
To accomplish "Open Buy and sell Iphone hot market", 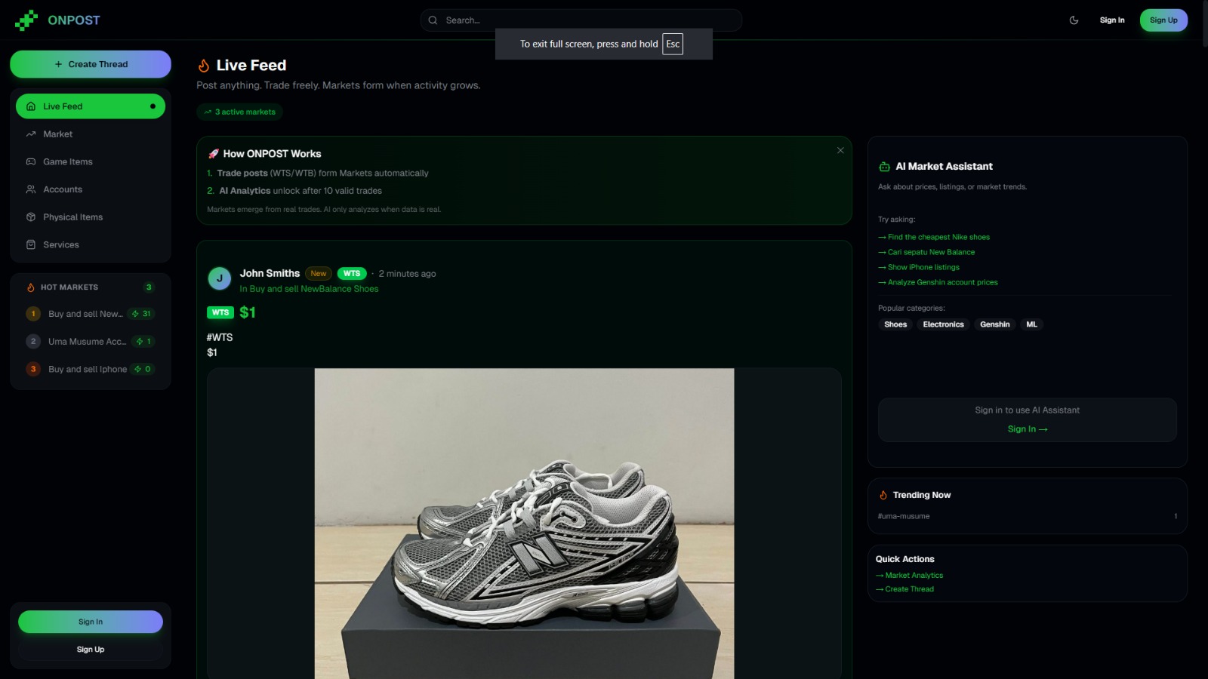I will (x=91, y=369).
